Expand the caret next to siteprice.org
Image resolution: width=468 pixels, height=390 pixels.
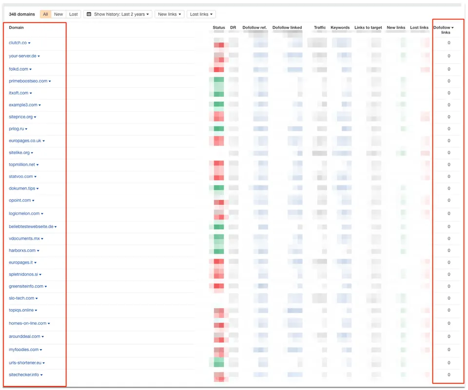[35, 117]
